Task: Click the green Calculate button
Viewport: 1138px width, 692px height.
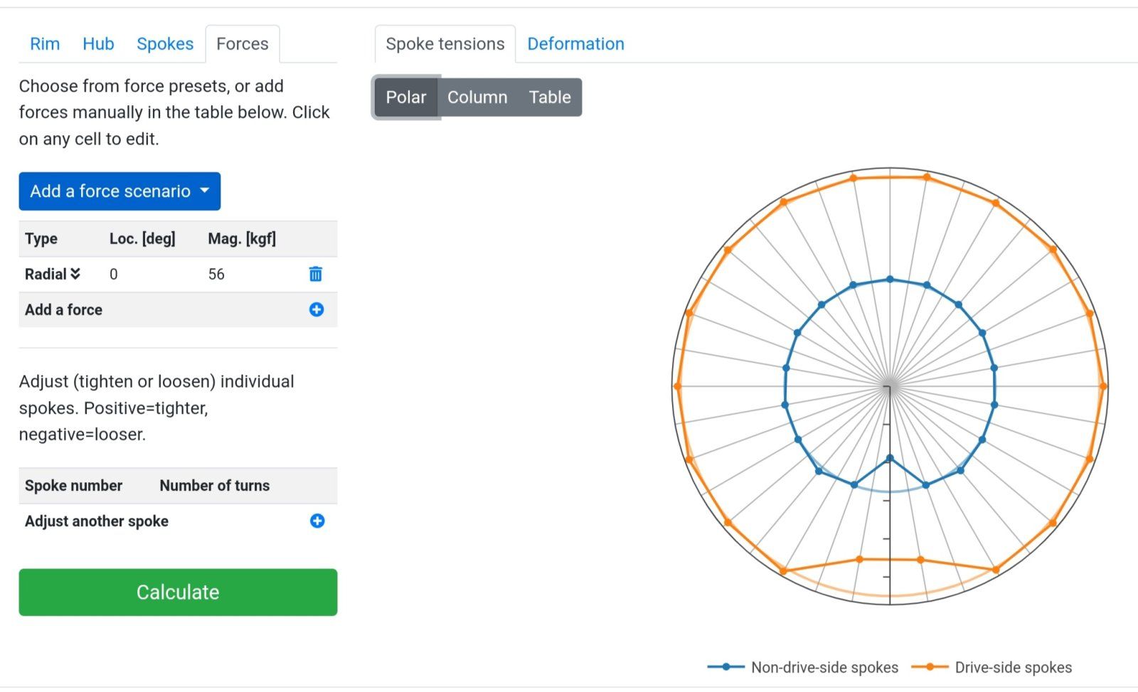Action: pos(178,592)
